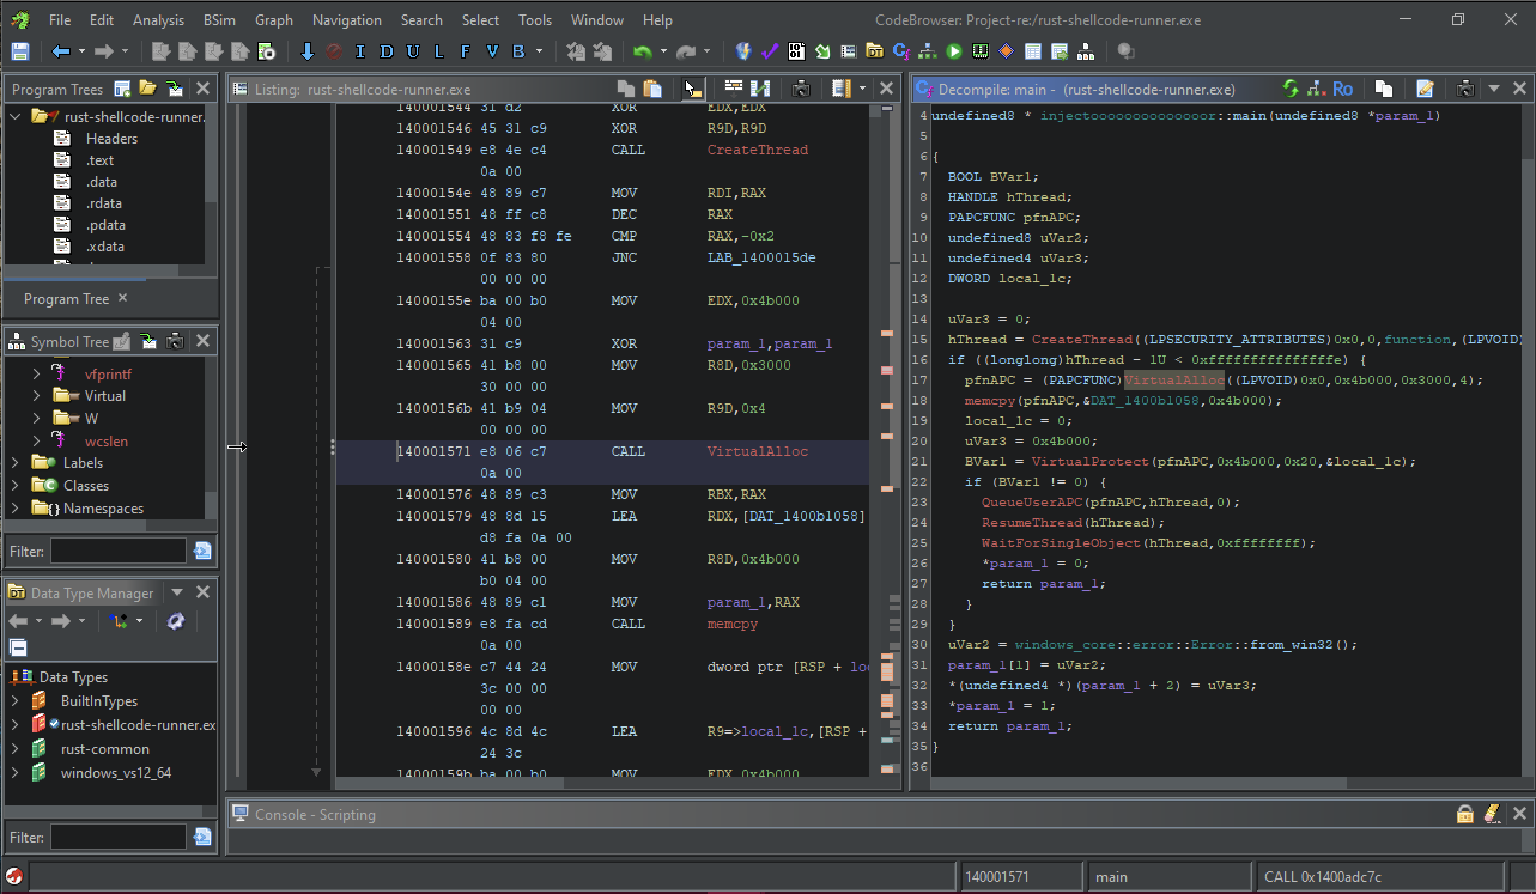
Task: Click the Disassemble (D) toolbar icon
Action: tap(387, 52)
